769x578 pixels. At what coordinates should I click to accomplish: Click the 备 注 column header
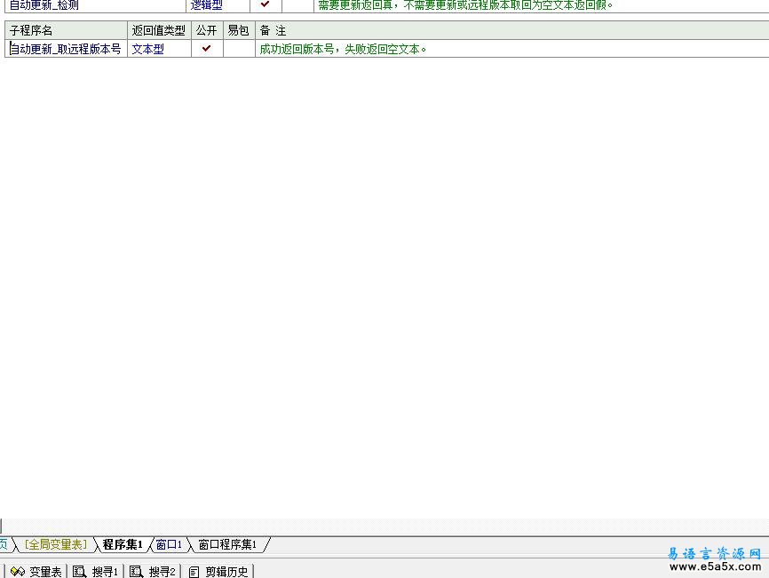pyautogui.click(x=512, y=30)
